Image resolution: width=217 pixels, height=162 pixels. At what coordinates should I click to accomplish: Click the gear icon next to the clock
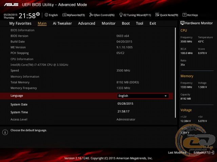pyautogui.click(x=38, y=14)
